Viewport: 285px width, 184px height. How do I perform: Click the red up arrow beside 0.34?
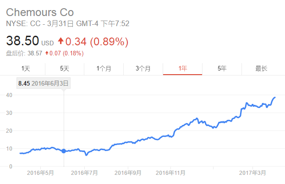click(60, 42)
